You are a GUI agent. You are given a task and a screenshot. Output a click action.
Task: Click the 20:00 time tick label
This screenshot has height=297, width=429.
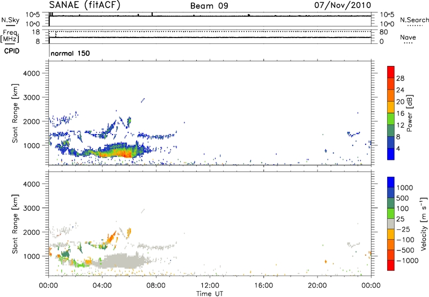[317, 286]
